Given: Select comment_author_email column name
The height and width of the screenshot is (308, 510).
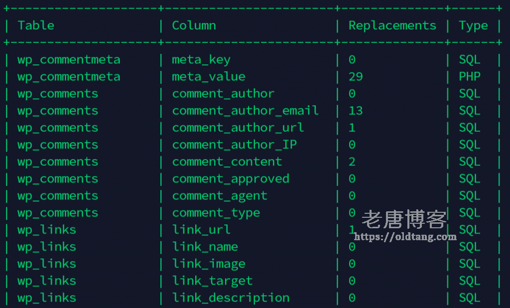Looking at the screenshot, I should click(245, 111).
